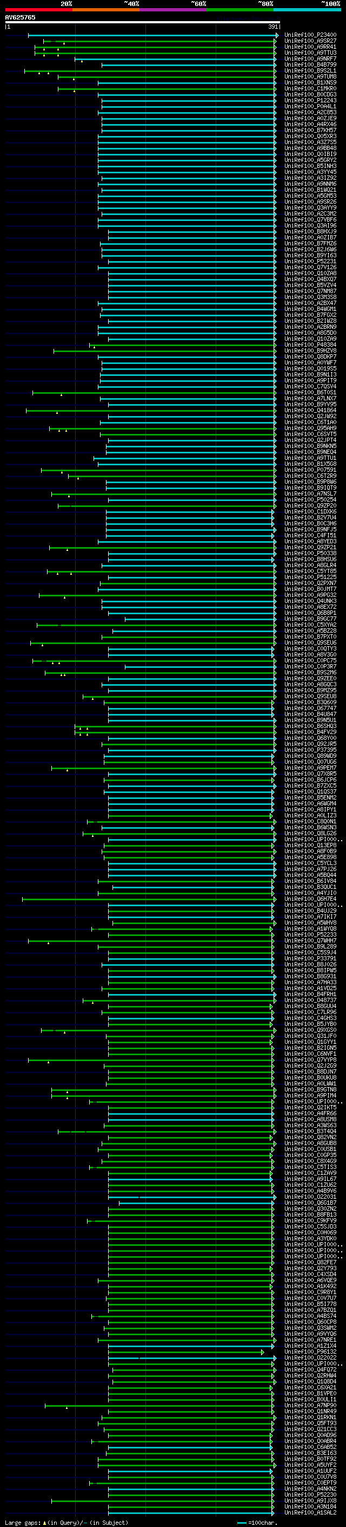The height and width of the screenshot is (1527, 346).
Task: Select subject label UniRef100_B0CDG3
Action: (x=310, y=95)
